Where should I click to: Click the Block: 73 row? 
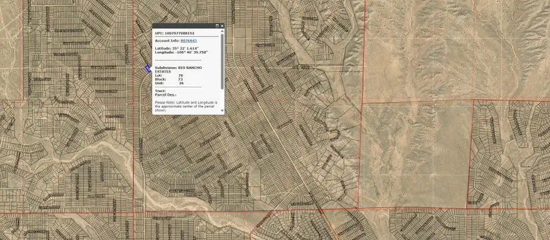tap(169, 79)
